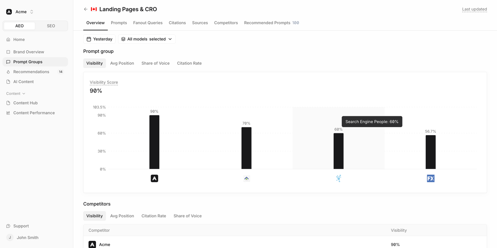Select Citation Rate in Prompt group
The width and height of the screenshot is (497, 248).
coord(189,63)
